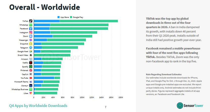Click the Facebook app icon

coord(31,29)
